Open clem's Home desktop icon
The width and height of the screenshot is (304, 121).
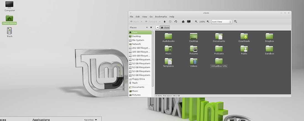tap(9, 20)
